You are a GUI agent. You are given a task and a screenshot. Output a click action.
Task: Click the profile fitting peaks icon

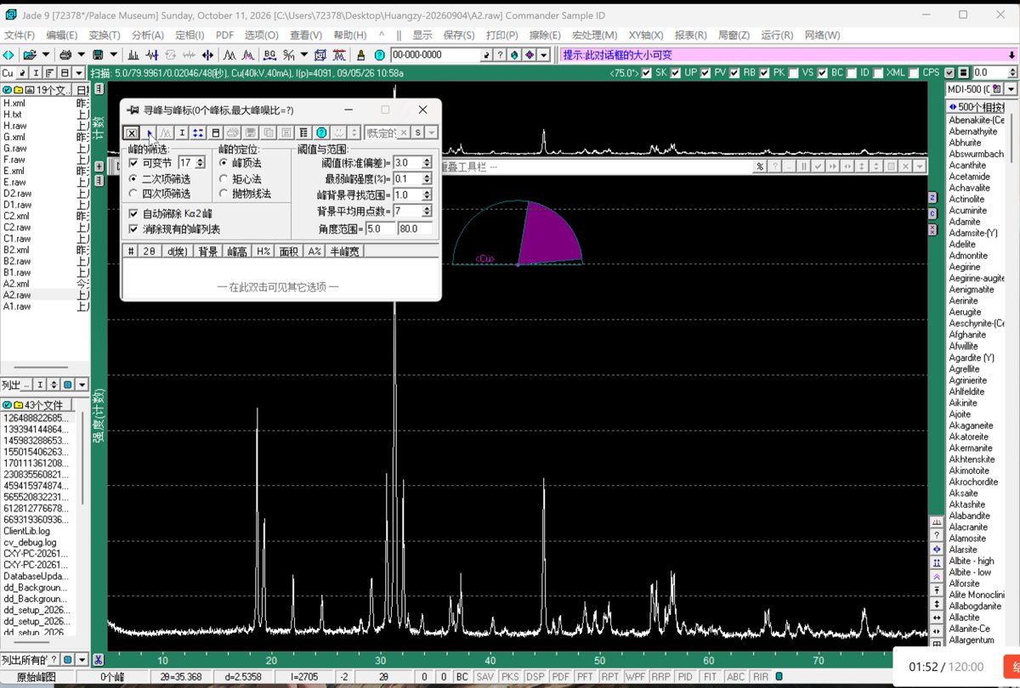[229, 54]
